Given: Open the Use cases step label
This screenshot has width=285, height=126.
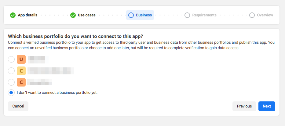Looking at the screenshot, I should (x=86, y=15).
